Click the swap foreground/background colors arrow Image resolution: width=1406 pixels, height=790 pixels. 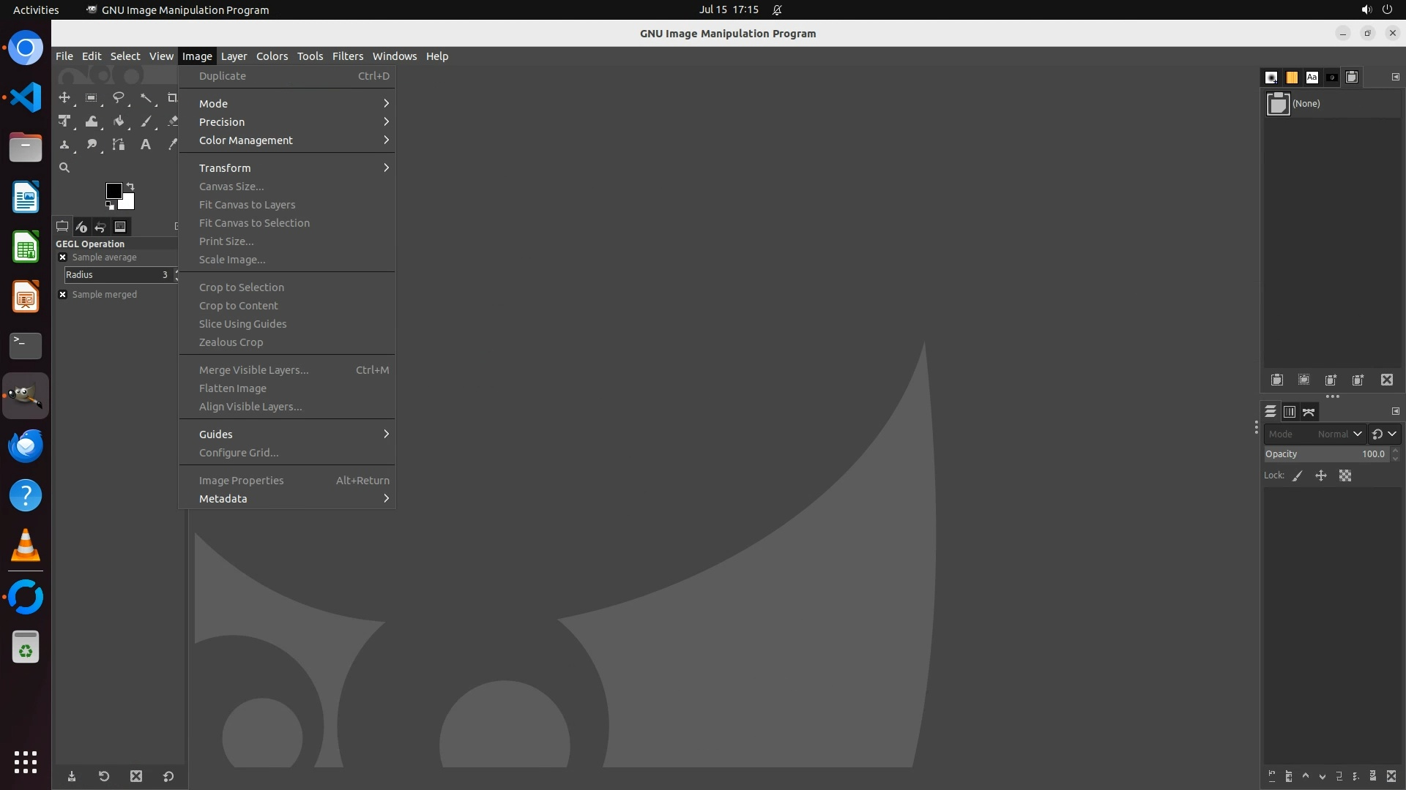click(130, 186)
